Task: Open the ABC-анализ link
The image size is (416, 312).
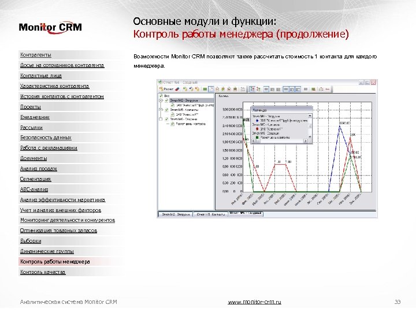Action: point(34,190)
